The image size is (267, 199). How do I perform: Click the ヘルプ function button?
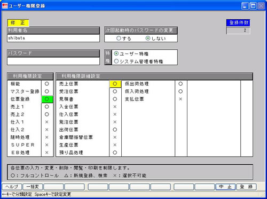coord(12,187)
